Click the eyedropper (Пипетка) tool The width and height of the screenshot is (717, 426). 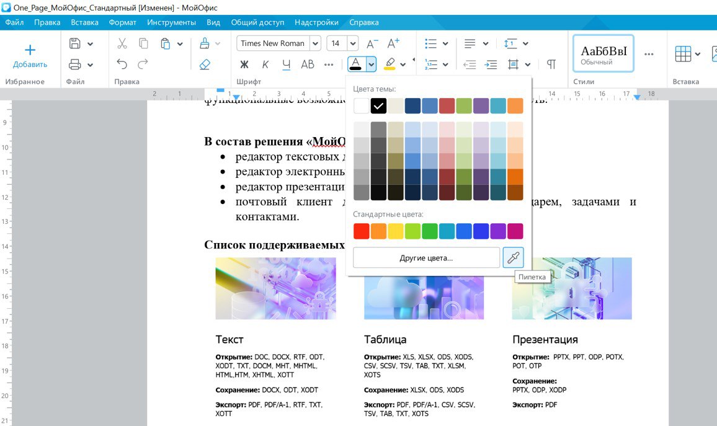point(513,257)
